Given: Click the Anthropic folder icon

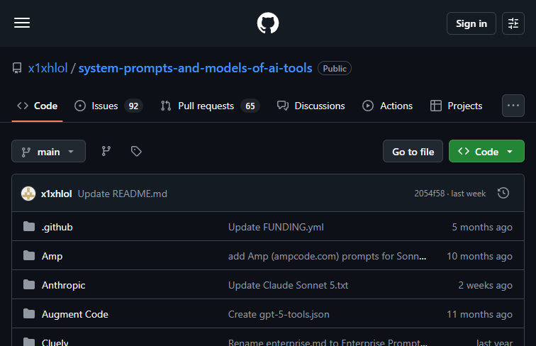Looking at the screenshot, I should [29, 284].
